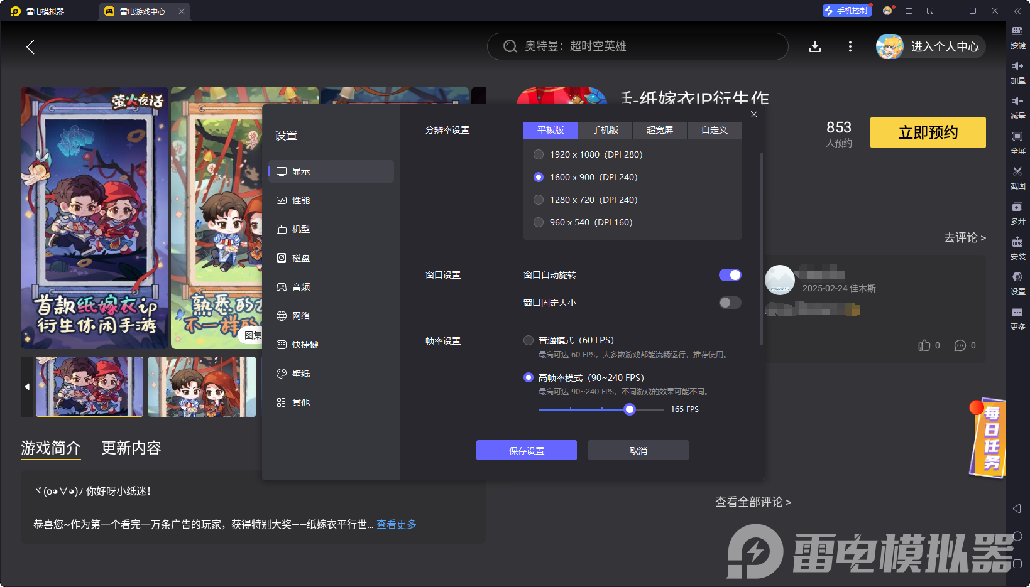Switch to 更新内容 tab
The image size is (1030, 587).
(x=131, y=448)
